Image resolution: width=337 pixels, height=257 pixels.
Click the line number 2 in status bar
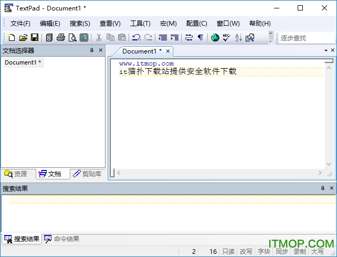(x=194, y=251)
